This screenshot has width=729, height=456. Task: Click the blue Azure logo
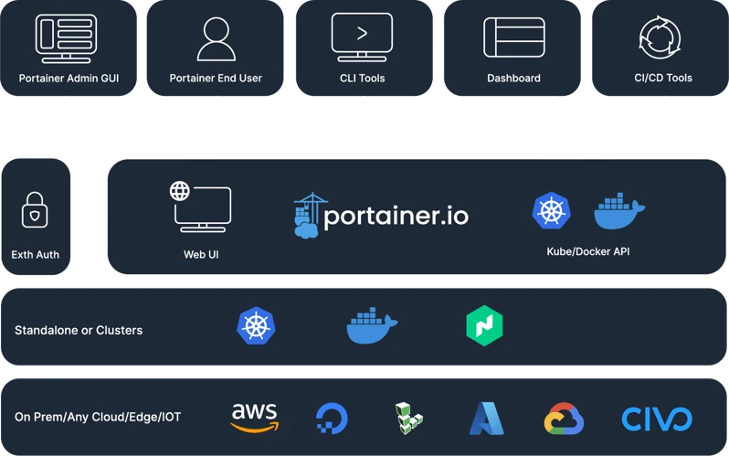(487, 418)
